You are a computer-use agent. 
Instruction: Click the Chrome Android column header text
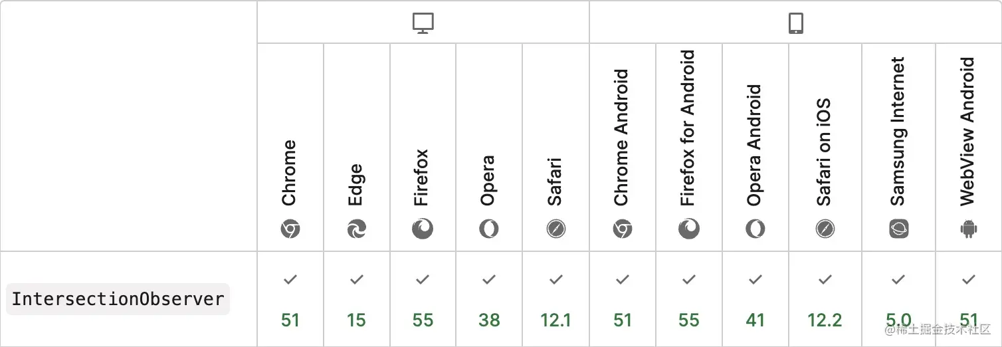click(621, 138)
